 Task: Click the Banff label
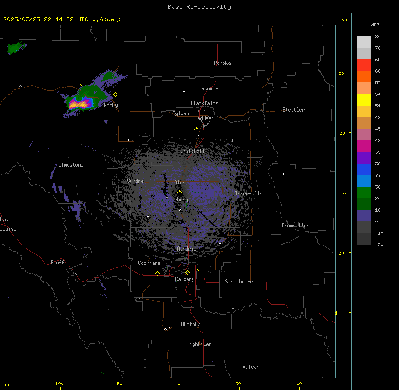57,263
